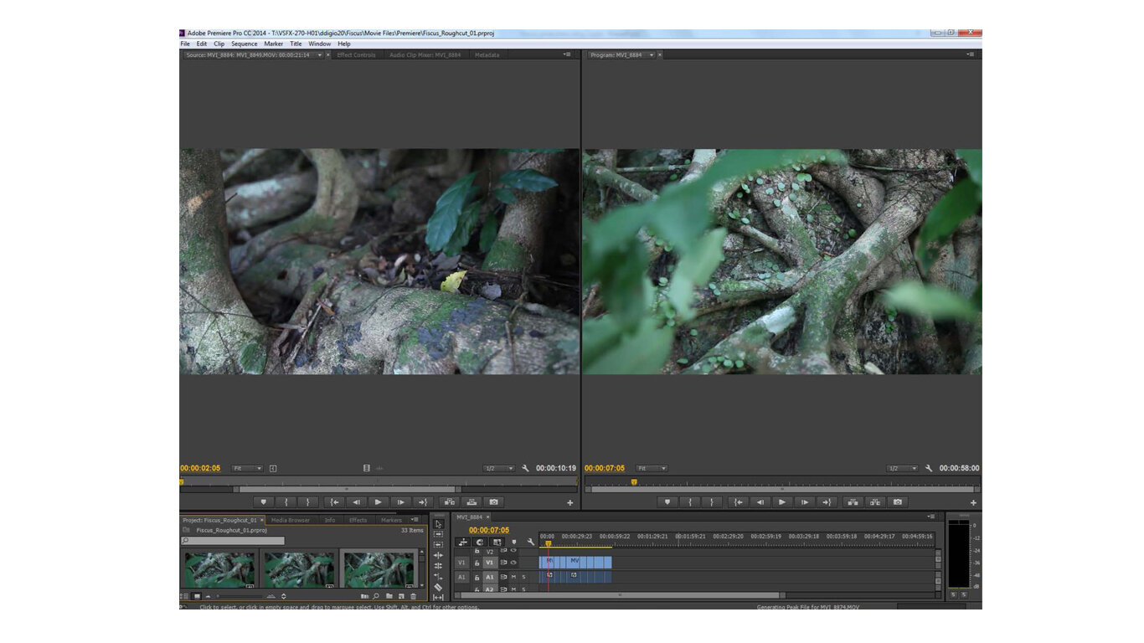
Task: Open the Program sequence selector dropdown arrow
Action: [x=652, y=55]
